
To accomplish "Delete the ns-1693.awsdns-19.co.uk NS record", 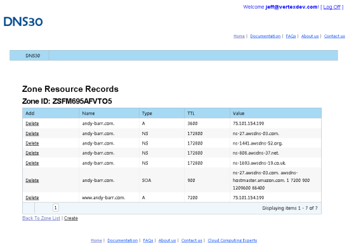I will click(32, 163).
